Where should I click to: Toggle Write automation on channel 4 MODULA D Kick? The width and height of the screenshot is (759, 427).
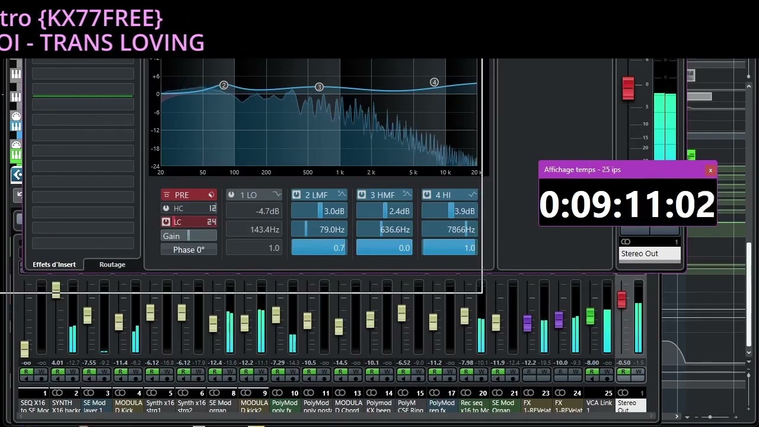pos(135,372)
